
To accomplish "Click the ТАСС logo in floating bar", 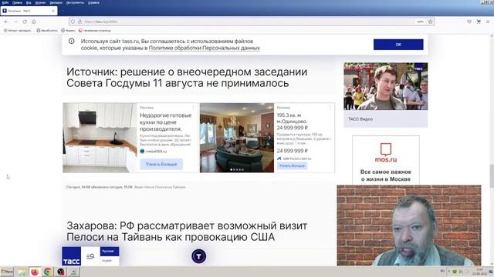I will click(72, 256).
